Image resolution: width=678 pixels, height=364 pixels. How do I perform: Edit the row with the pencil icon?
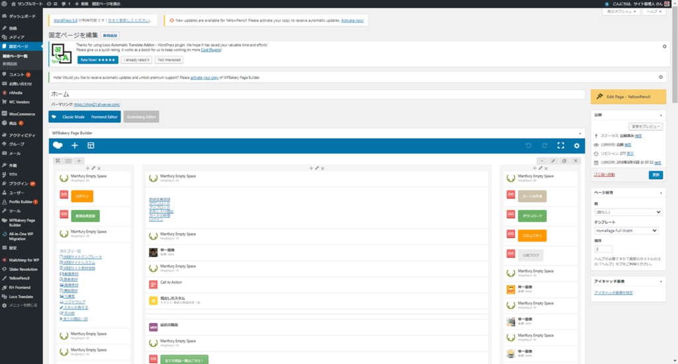(x=553, y=161)
